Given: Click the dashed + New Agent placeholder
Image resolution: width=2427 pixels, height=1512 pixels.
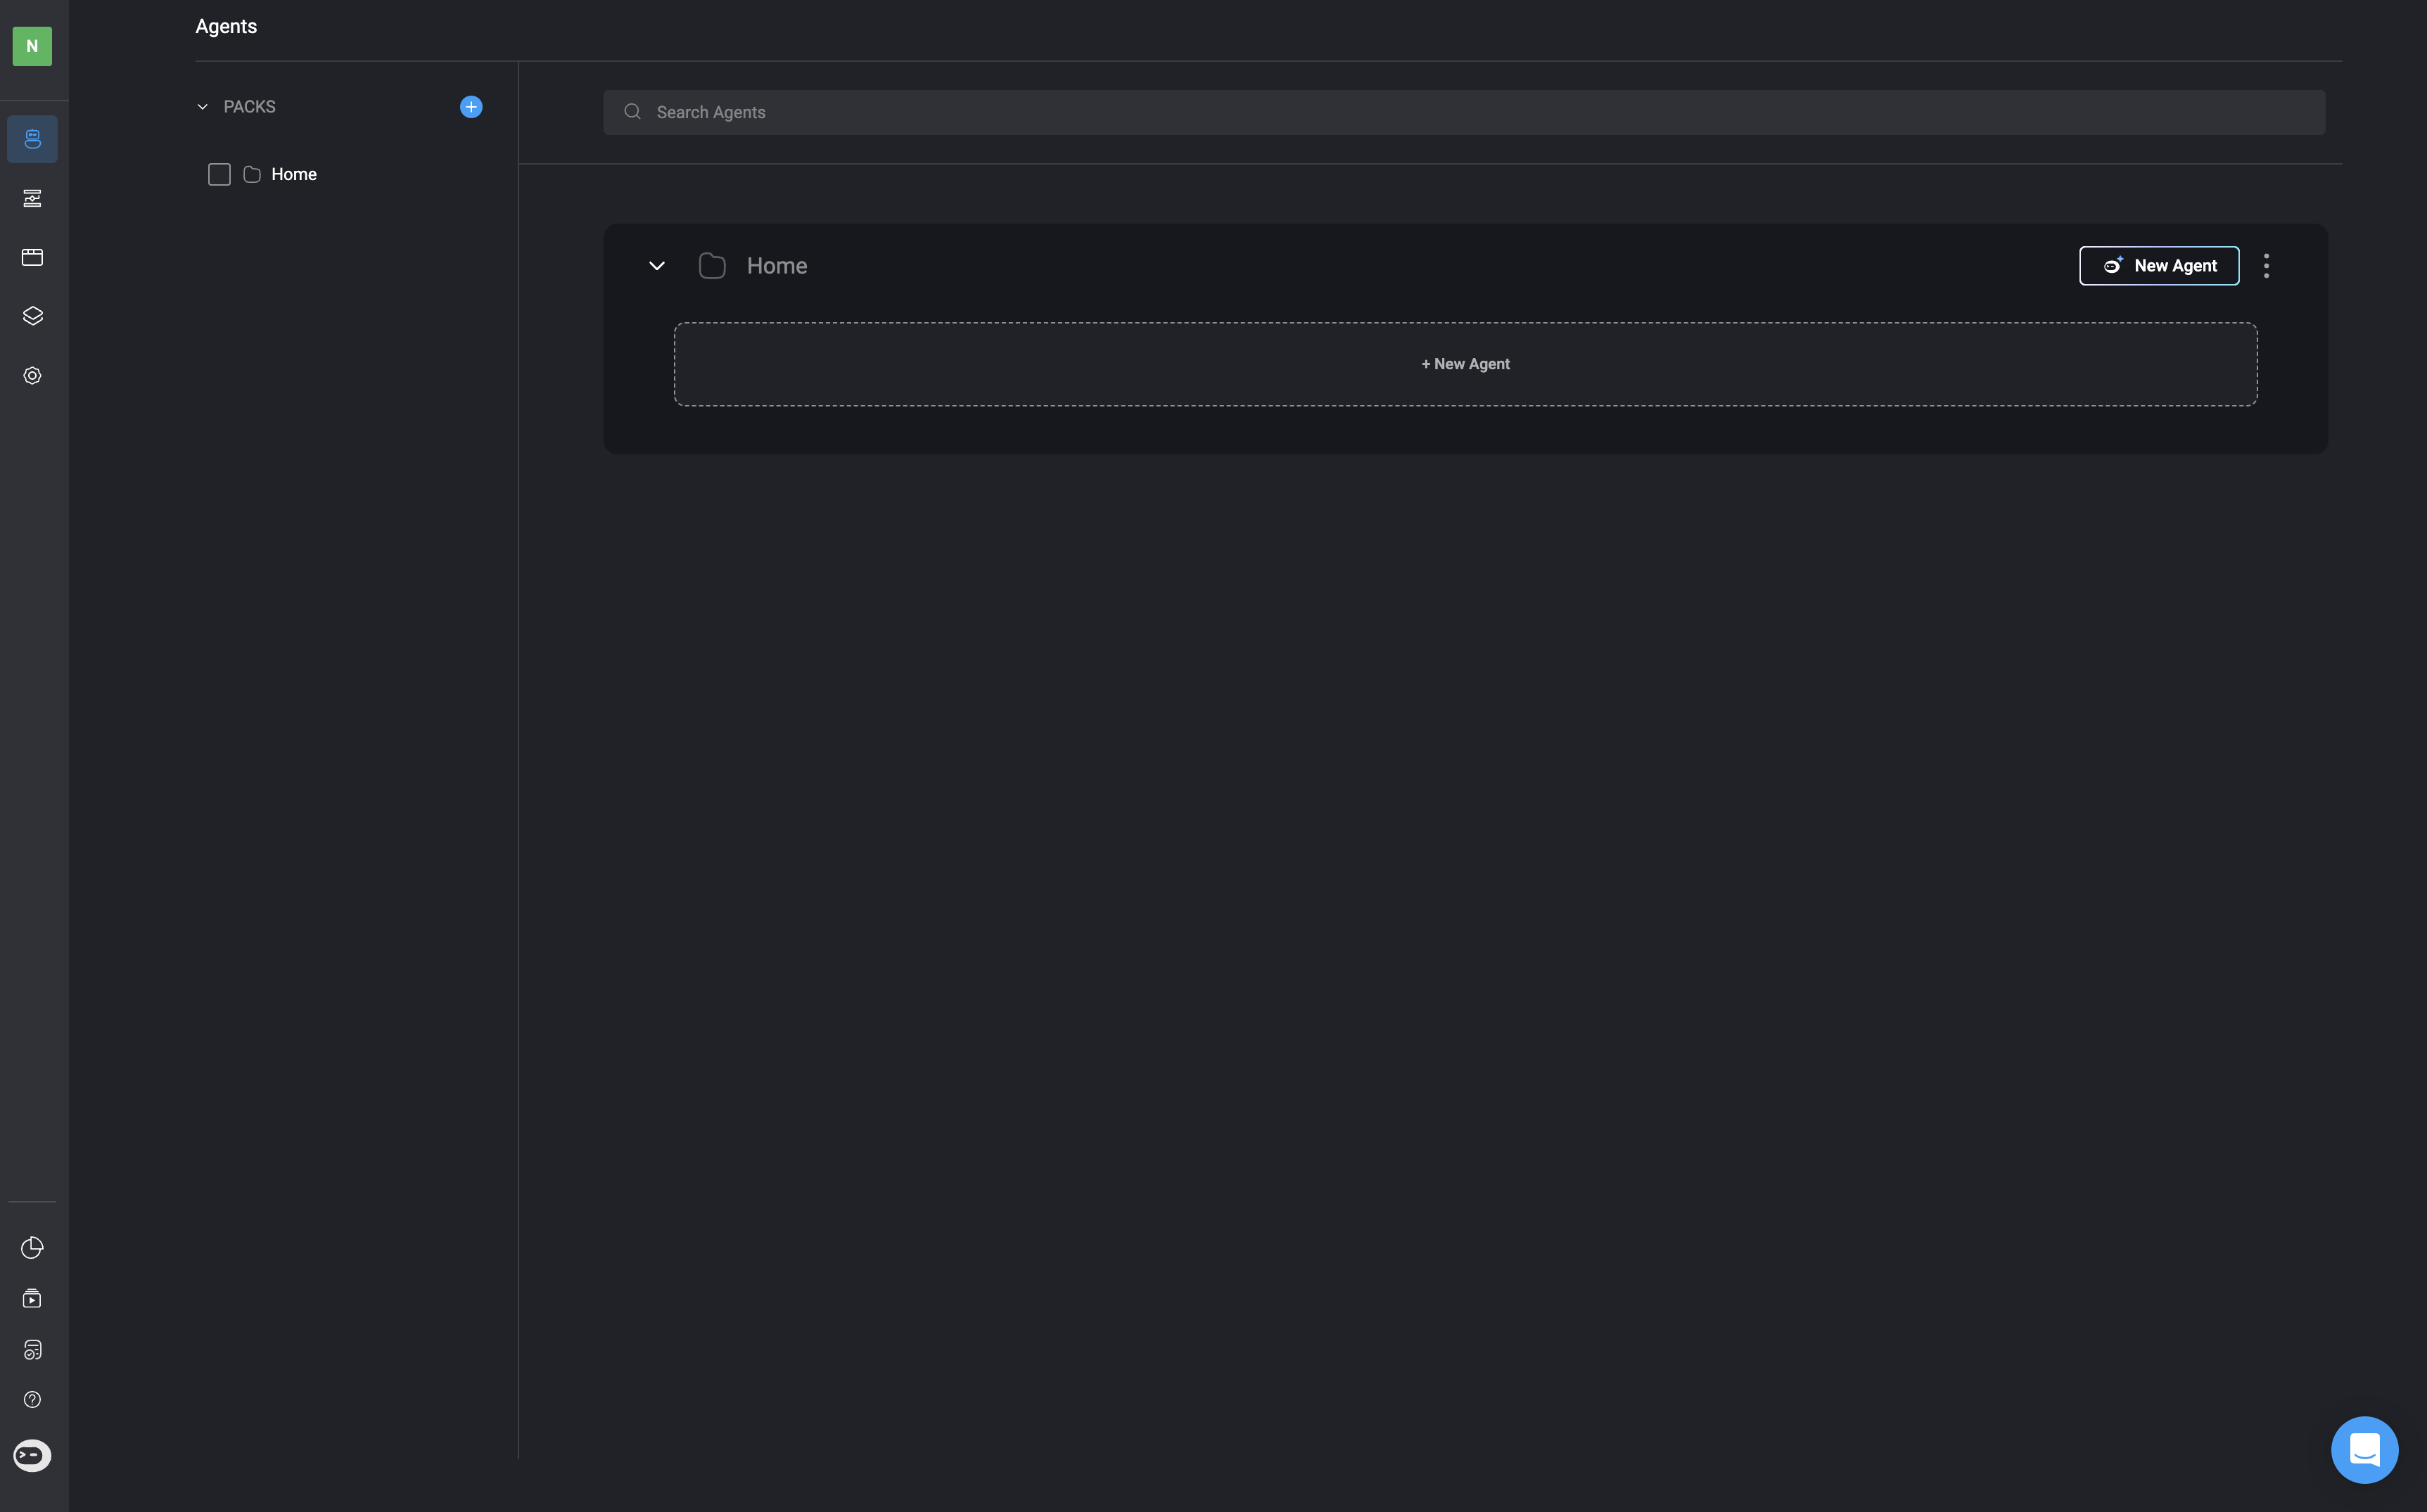Looking at the screenshot, I should pos(1465,364).
